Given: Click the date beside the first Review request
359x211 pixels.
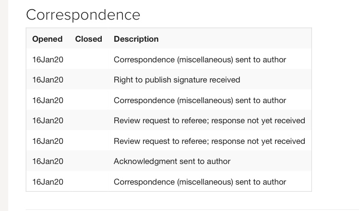Looking at the screenshot, I should click(x=48, y=121).
